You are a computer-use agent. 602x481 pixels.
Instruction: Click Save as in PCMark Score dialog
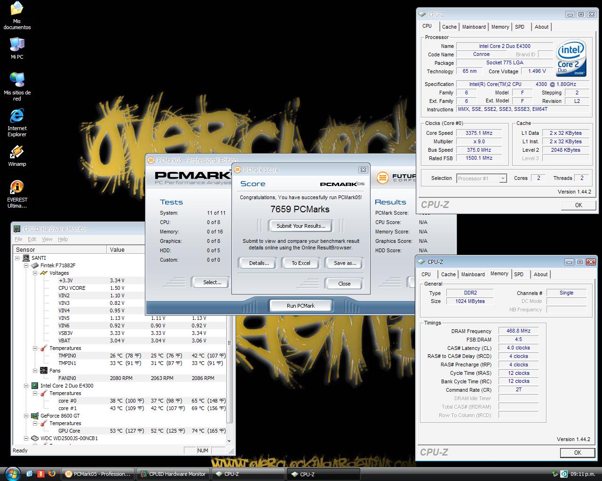point(345,263)
